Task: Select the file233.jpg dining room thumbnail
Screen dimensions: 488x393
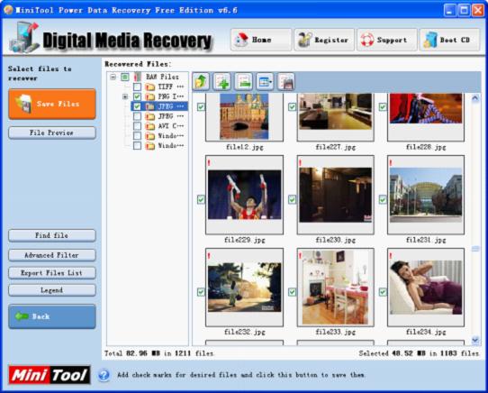Action: tap(336, 288)
